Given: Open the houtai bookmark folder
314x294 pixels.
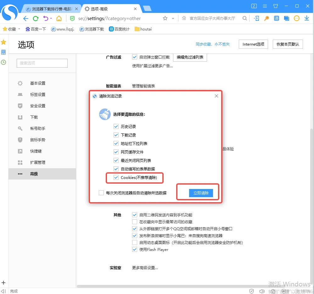Looking at the screenshot, I should 143,29.
